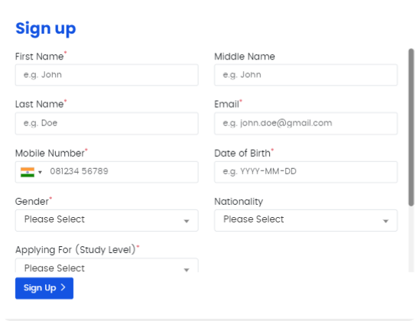Image resolution: width=419 pixels, height=321 pixels.
Task: Click the Email address field
Action: [x=306, y=123]
